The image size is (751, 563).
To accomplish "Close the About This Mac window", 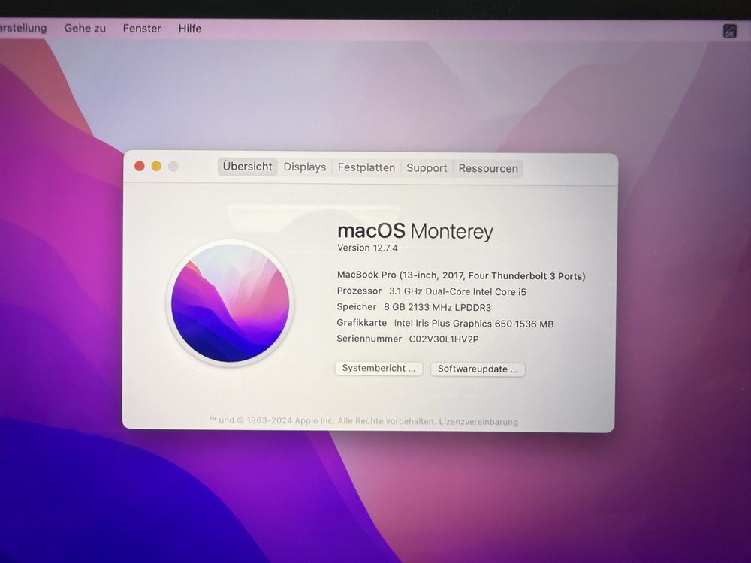I will [140, 166].
